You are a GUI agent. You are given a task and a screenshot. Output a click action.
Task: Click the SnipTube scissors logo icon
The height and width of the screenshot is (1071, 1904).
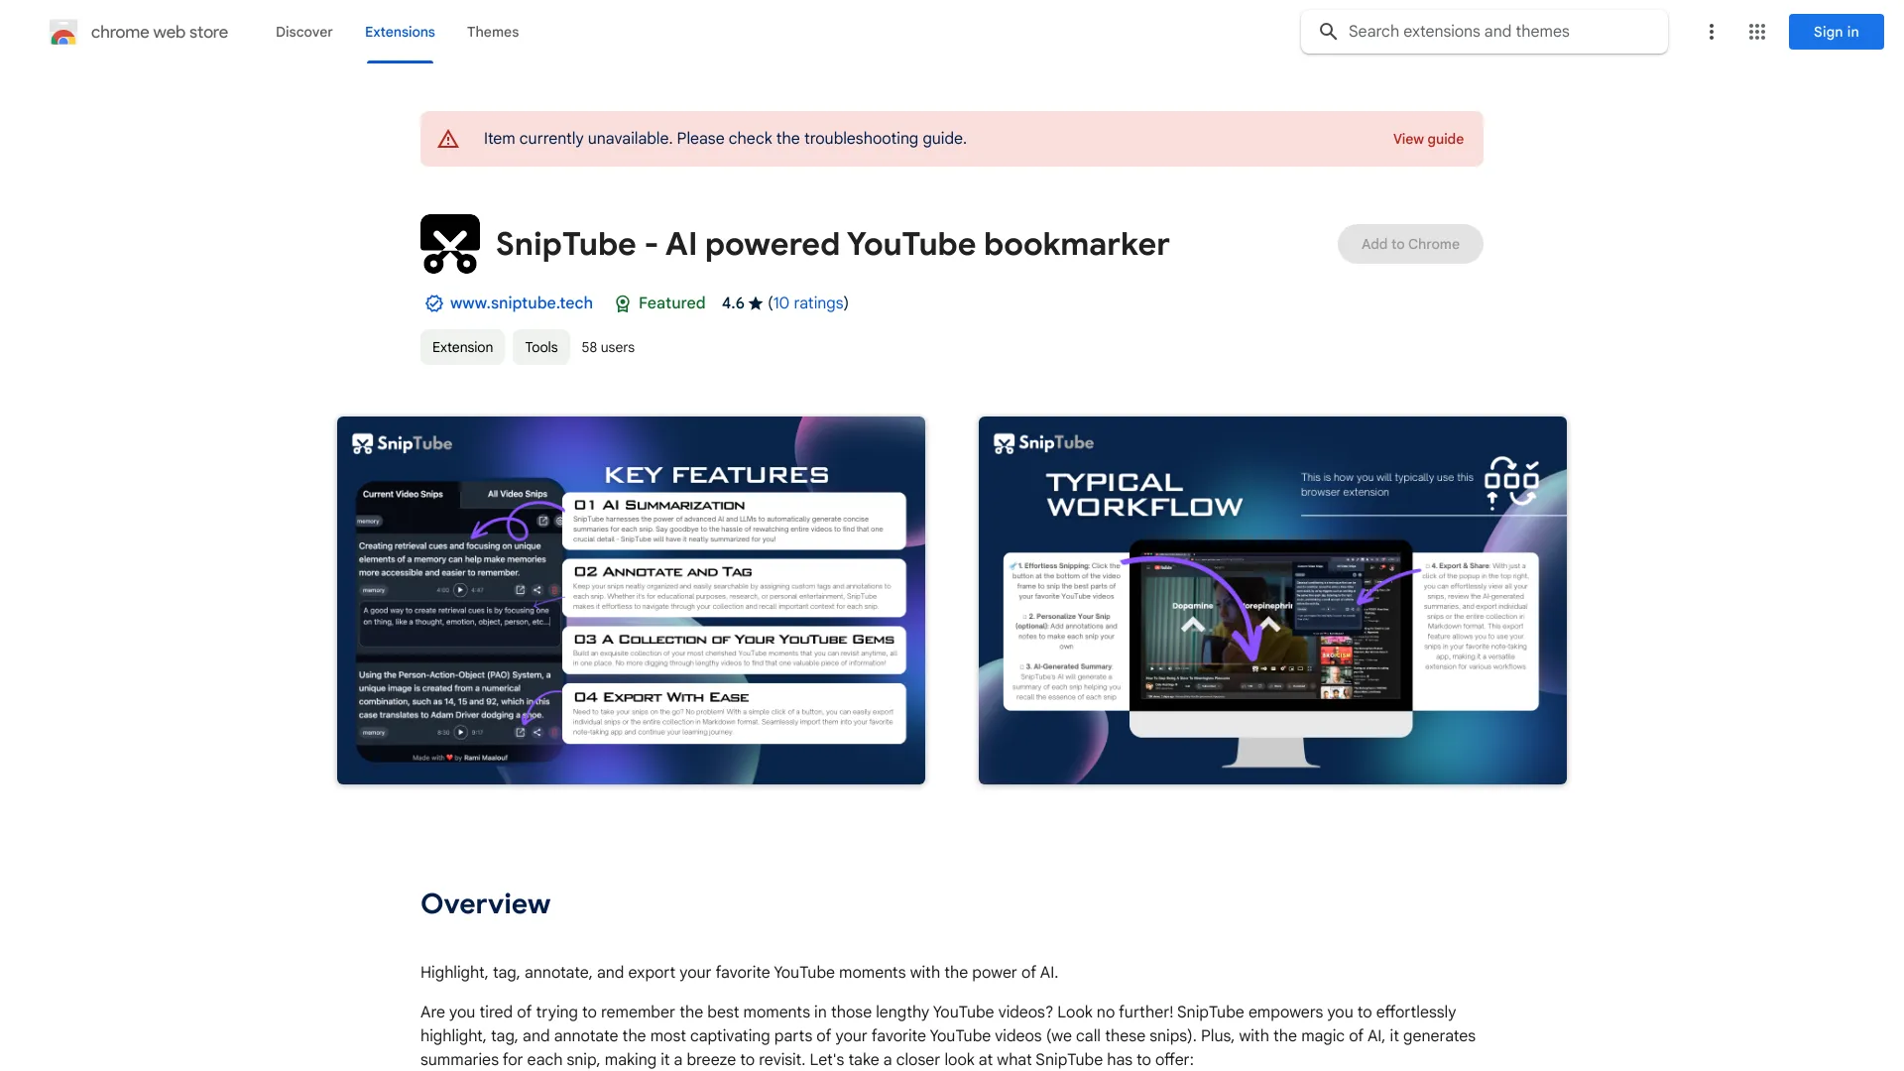point(450,243)
